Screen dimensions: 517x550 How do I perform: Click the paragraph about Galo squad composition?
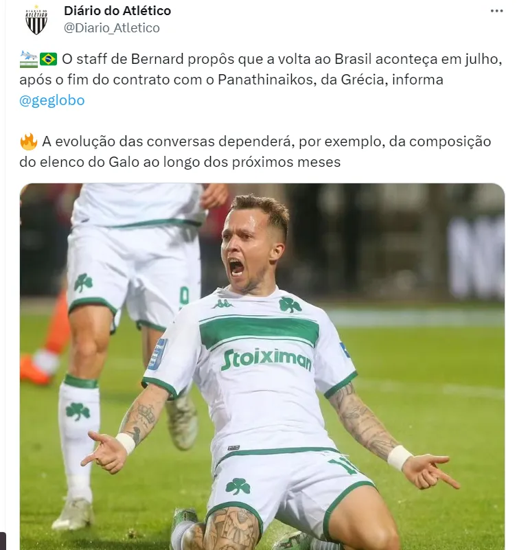coord(255,152)
